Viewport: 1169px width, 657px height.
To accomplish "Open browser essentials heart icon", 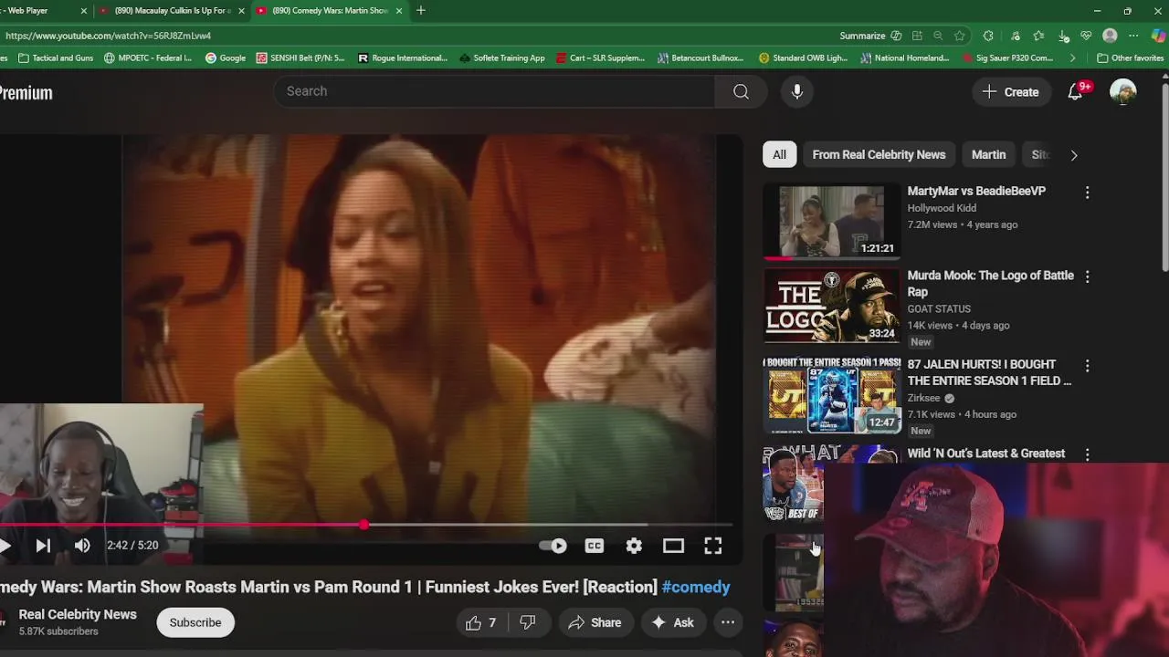I will coord(1086,36).
